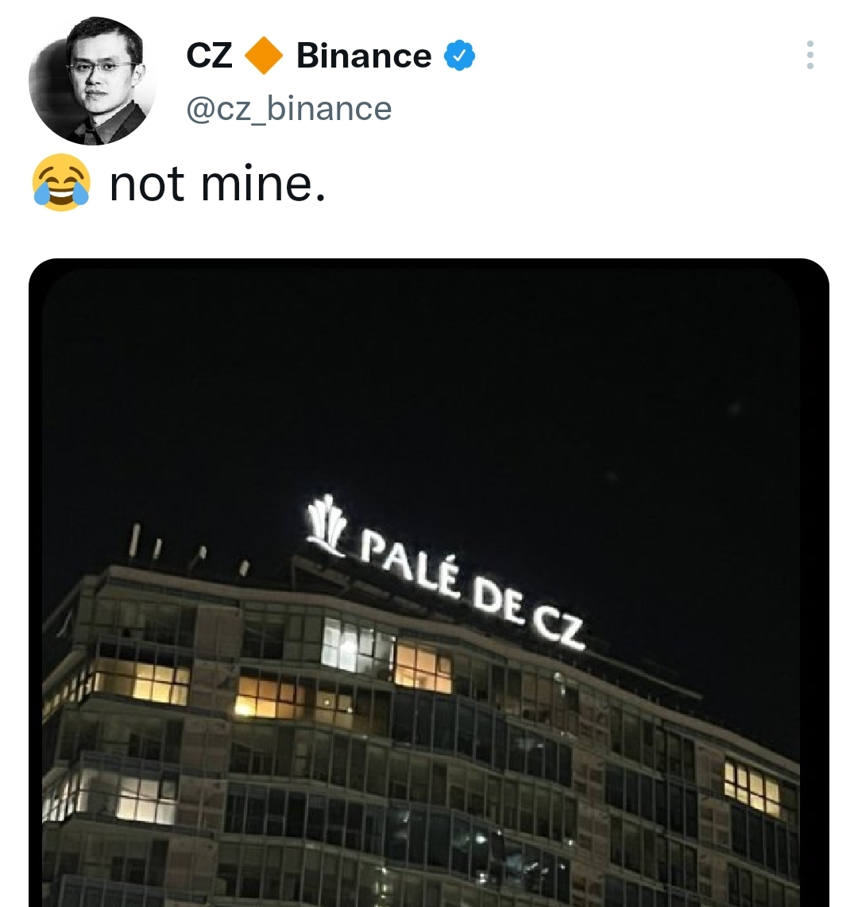Click the white lit window at lower-left
This screenshot has height=907, width=858.
145,801
